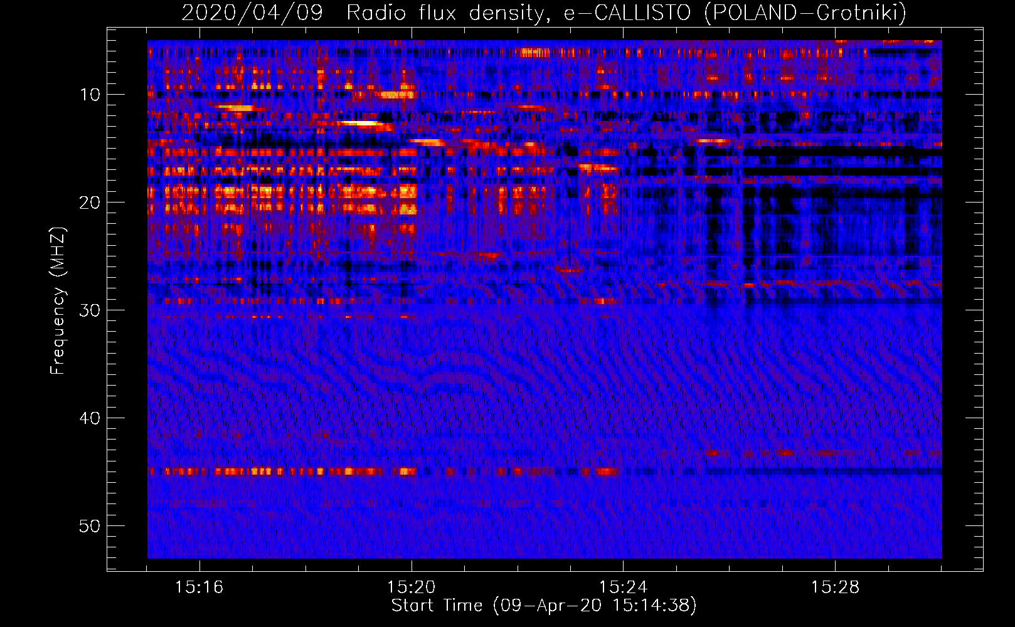Click the 'Start Time (09-Apr-20 15:14:38)' label
This screenshot has height=627, width=1015.
pos(544,606)
